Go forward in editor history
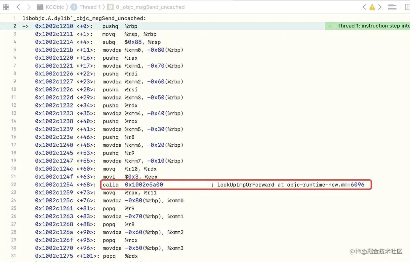This screenshot has width=410, height=262. (29, 7)
